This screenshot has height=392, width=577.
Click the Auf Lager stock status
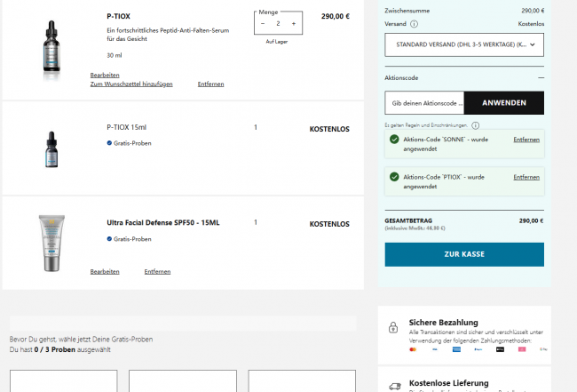coord(277,42)
